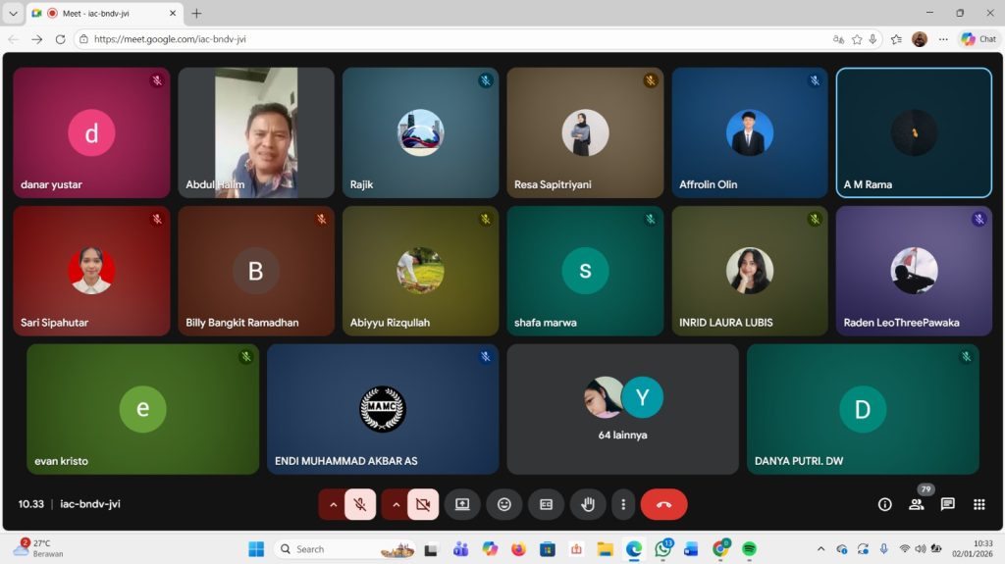Open a new browser tab
Image resolution: width=1005 pixels, height=564 pixels.
[196, 14]
